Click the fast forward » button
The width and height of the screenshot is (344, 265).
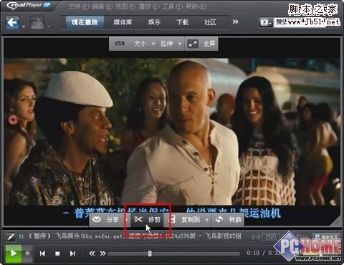tap(102, 254)
